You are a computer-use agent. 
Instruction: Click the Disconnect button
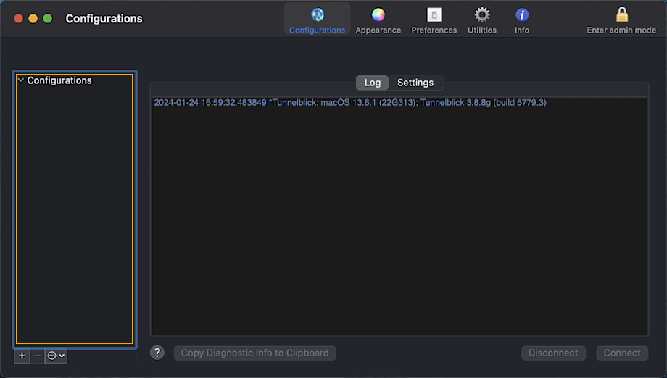point(553,353)
